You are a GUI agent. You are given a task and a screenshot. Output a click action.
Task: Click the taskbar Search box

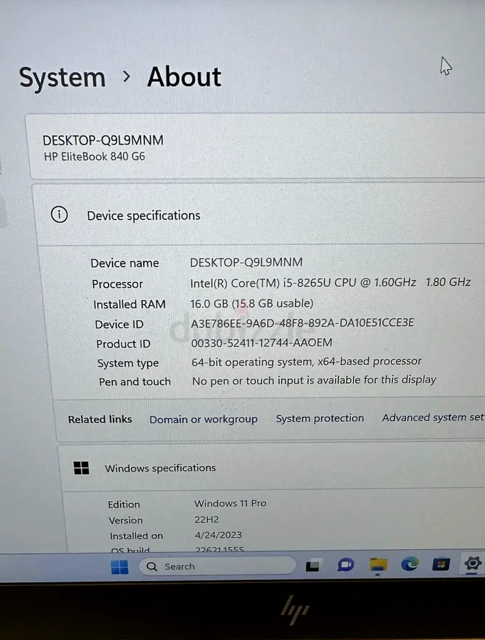217,566
